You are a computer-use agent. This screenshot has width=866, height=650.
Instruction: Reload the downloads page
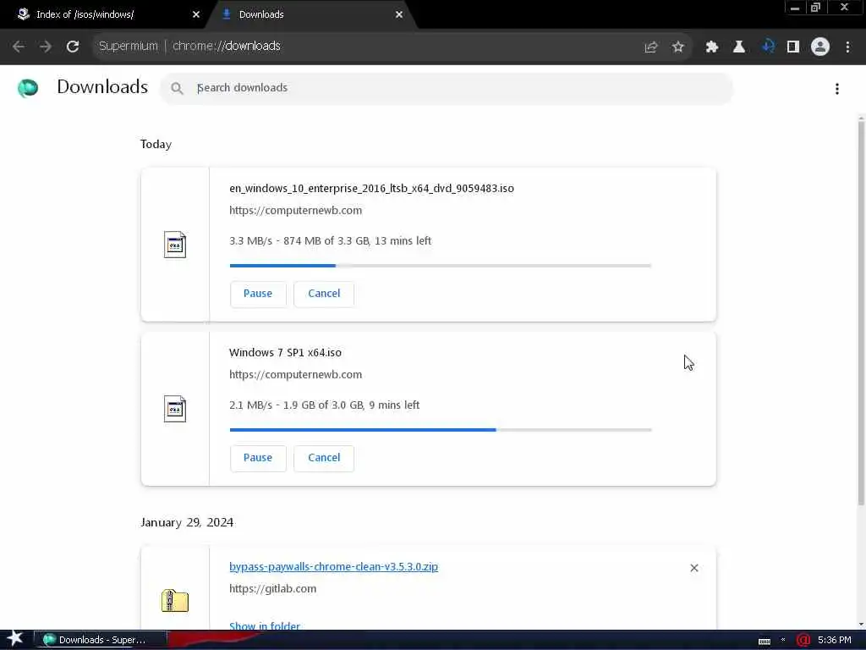point(73,47)
